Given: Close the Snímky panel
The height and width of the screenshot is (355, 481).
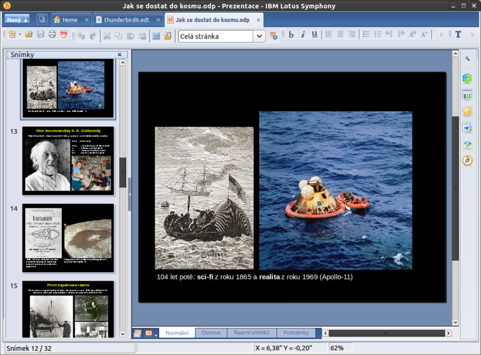Looking at the screenshot, I should click(120, 55).
